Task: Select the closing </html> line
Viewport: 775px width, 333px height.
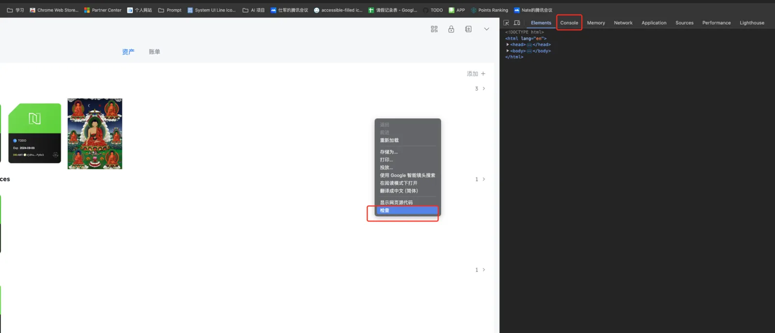Action: tap(514, 57)
